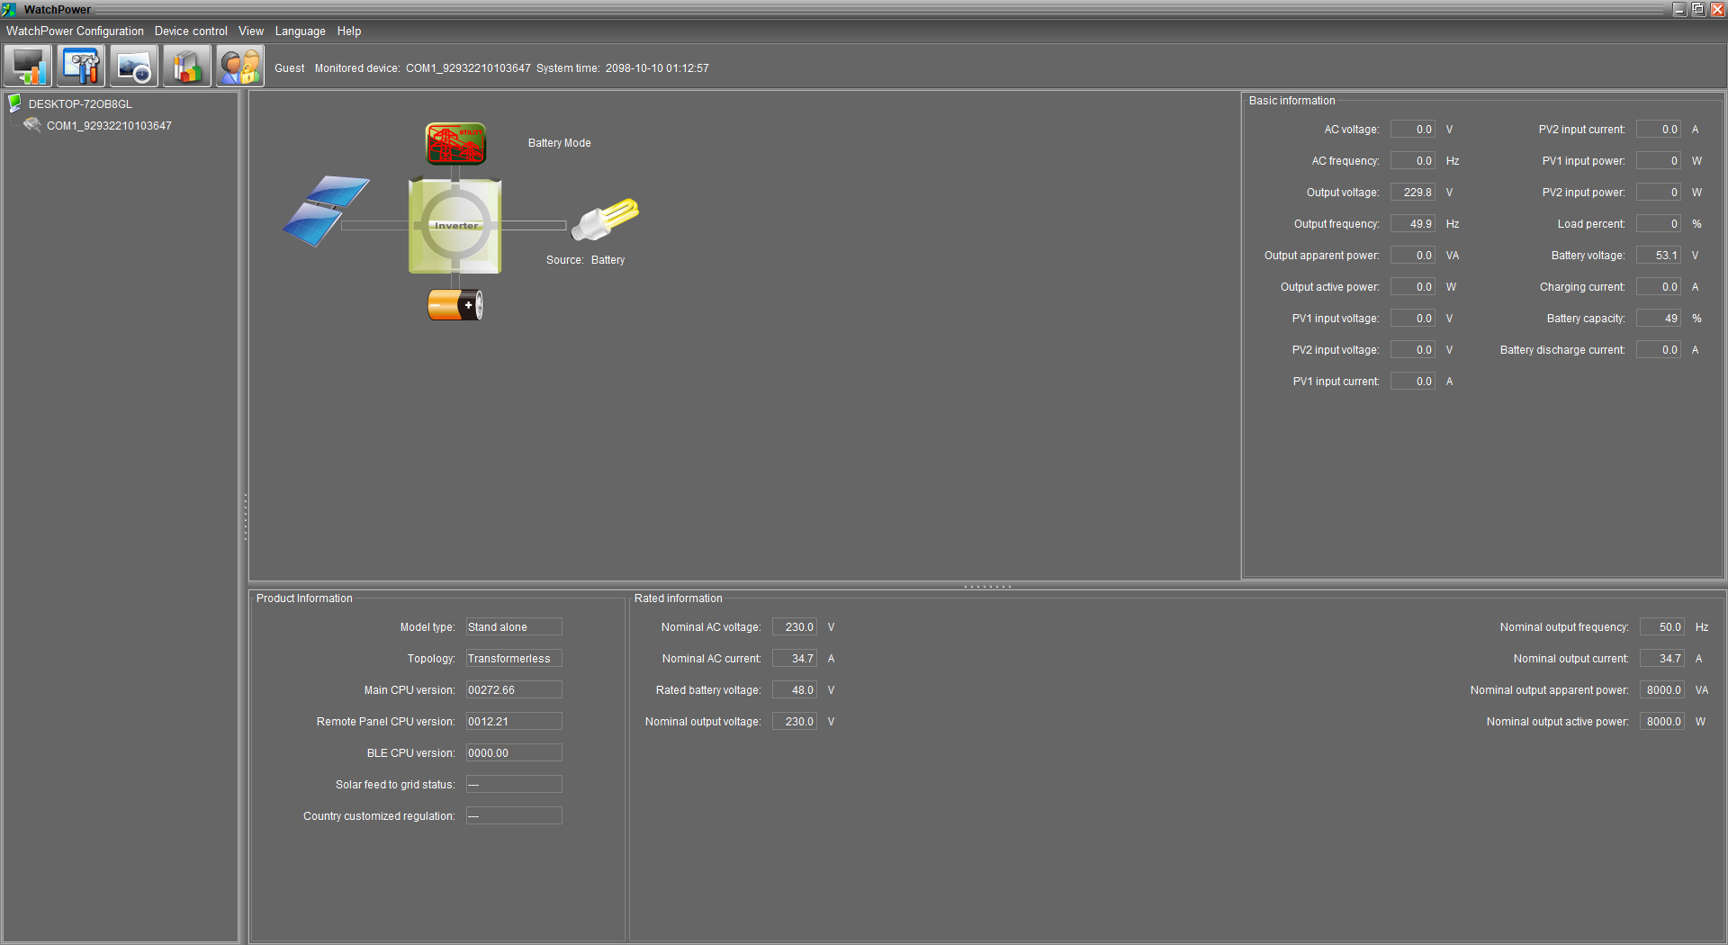
Task: Select the DESKTOP-72OB8GL tree node
Action: tap(80, 104)
